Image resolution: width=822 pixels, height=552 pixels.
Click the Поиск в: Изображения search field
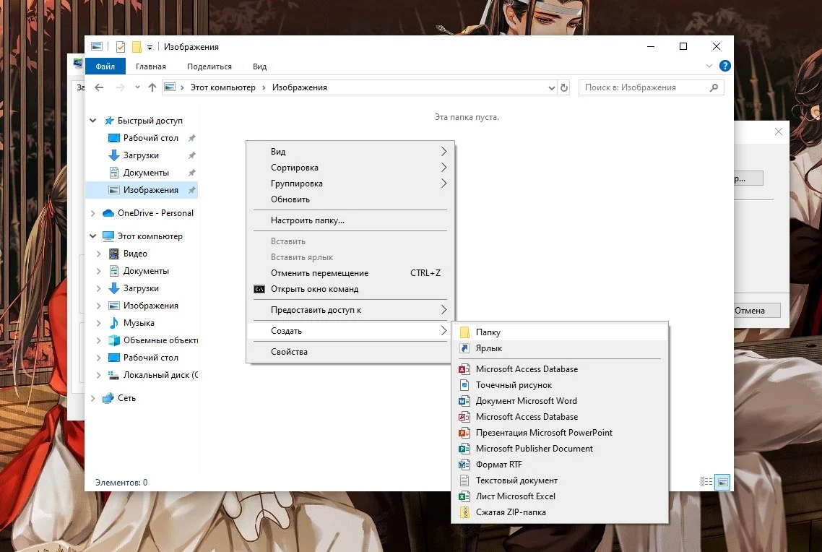tap(645, 87)
